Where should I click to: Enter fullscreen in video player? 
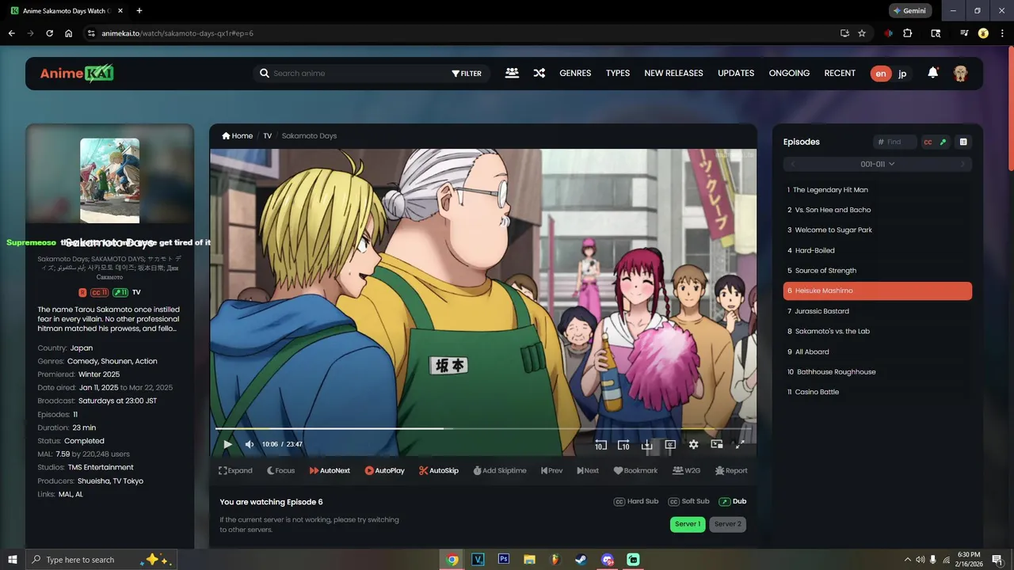coord(739,445)
